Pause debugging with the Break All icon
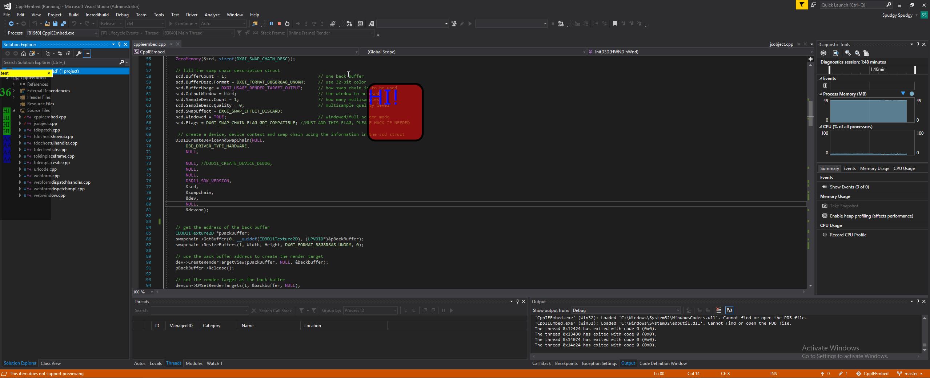The image size is (930, 378). [271, 24]
